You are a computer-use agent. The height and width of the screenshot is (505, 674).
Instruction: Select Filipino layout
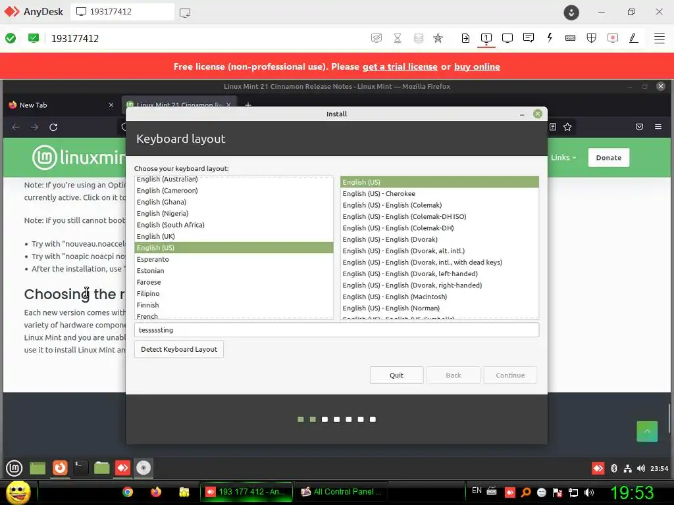(x=234, y=294)
